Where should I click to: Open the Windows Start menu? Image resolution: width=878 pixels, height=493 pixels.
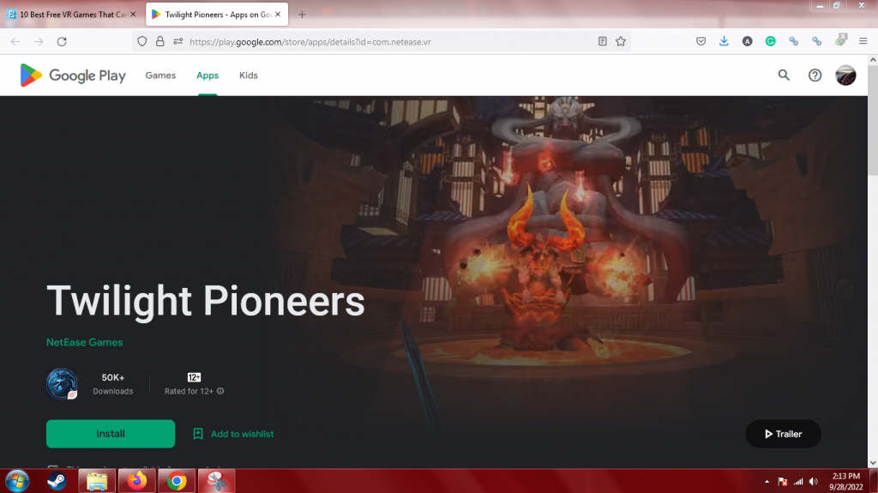(x=17, y=481)
